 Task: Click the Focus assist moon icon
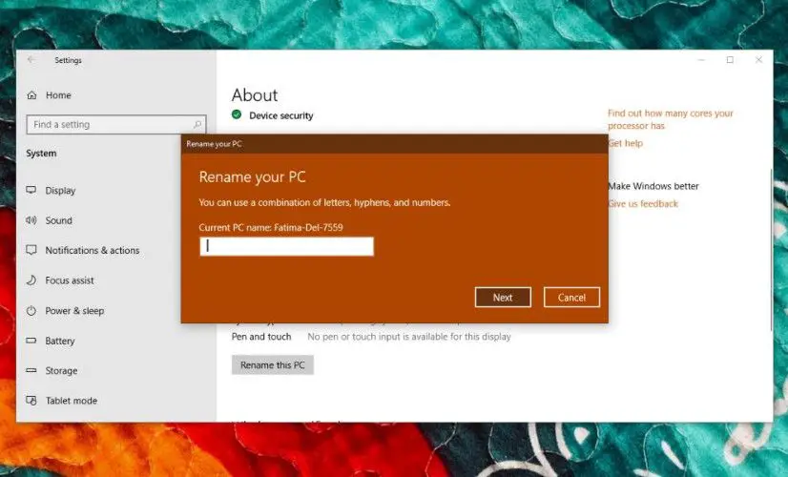(31, 280)
